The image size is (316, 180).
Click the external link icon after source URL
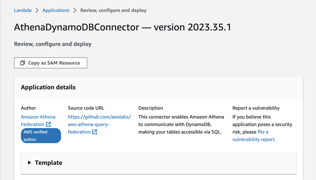pos(95,132)
